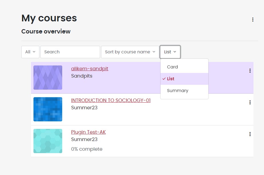264x175 pixels.
Task: Open the All courses filter dropdown
Action: click(30, 52)
